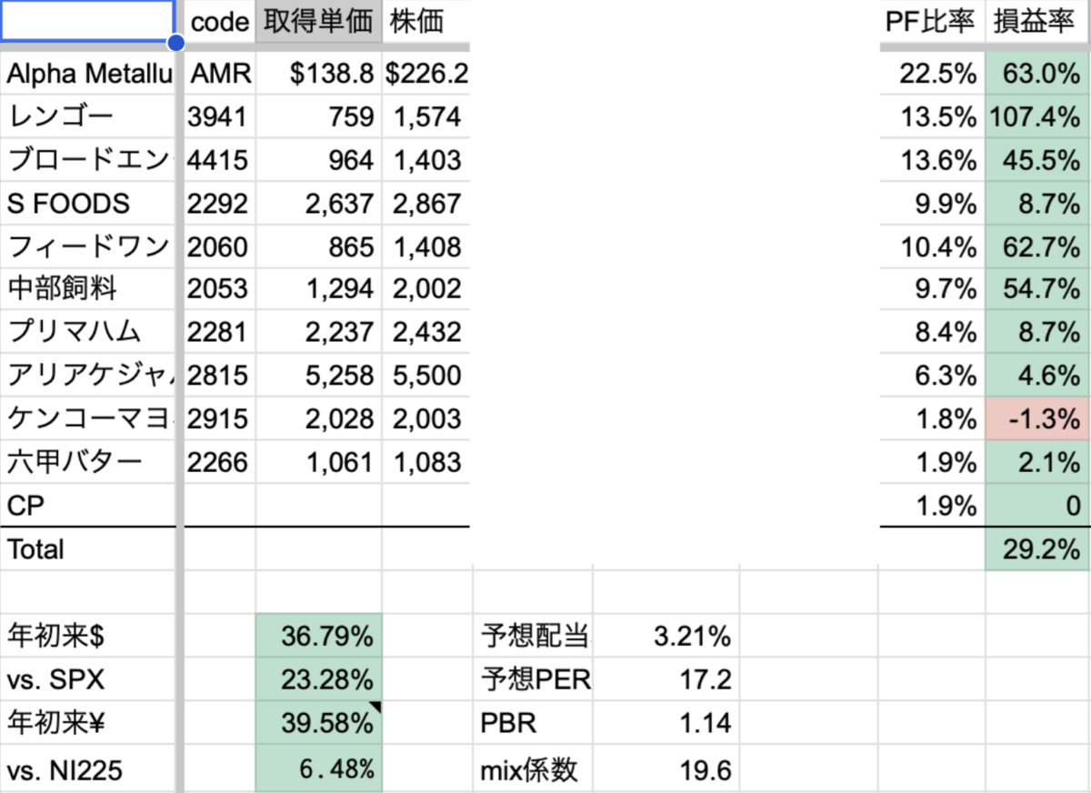This screenshot has height=793, width=1091.
Task: Click the CP row label cell
Action: tap(89, 505)
